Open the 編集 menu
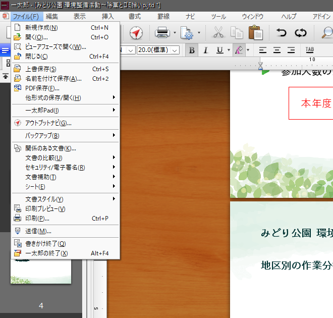 tap(52, 16)
